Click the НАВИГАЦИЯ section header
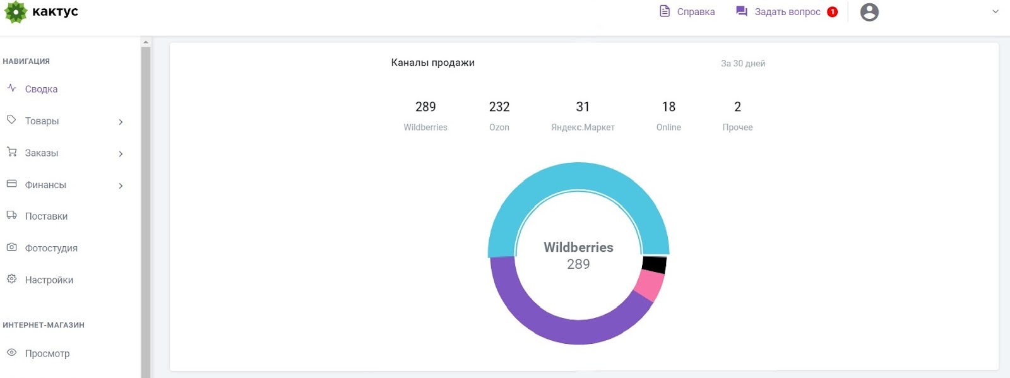 point(26,61)
